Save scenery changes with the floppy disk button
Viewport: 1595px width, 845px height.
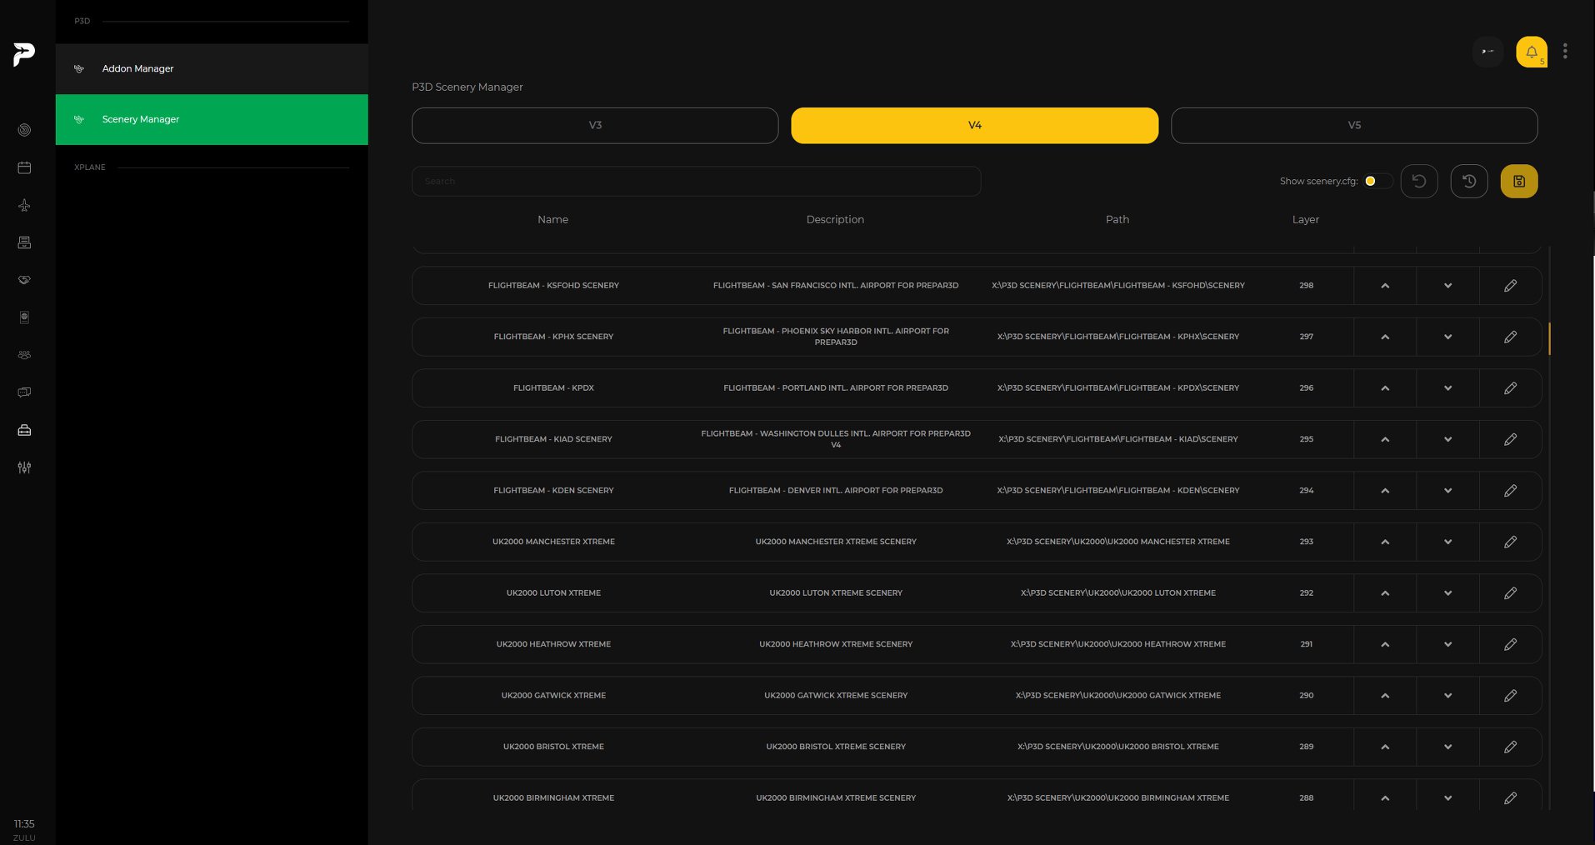[x=1519, y=181]
